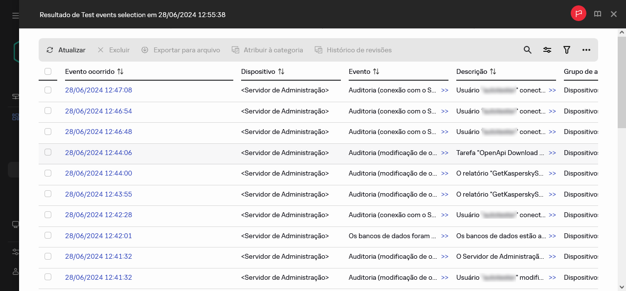The image size is (626, 291).
Task: Open column settings sliders icon
Action: pos(547,50)
